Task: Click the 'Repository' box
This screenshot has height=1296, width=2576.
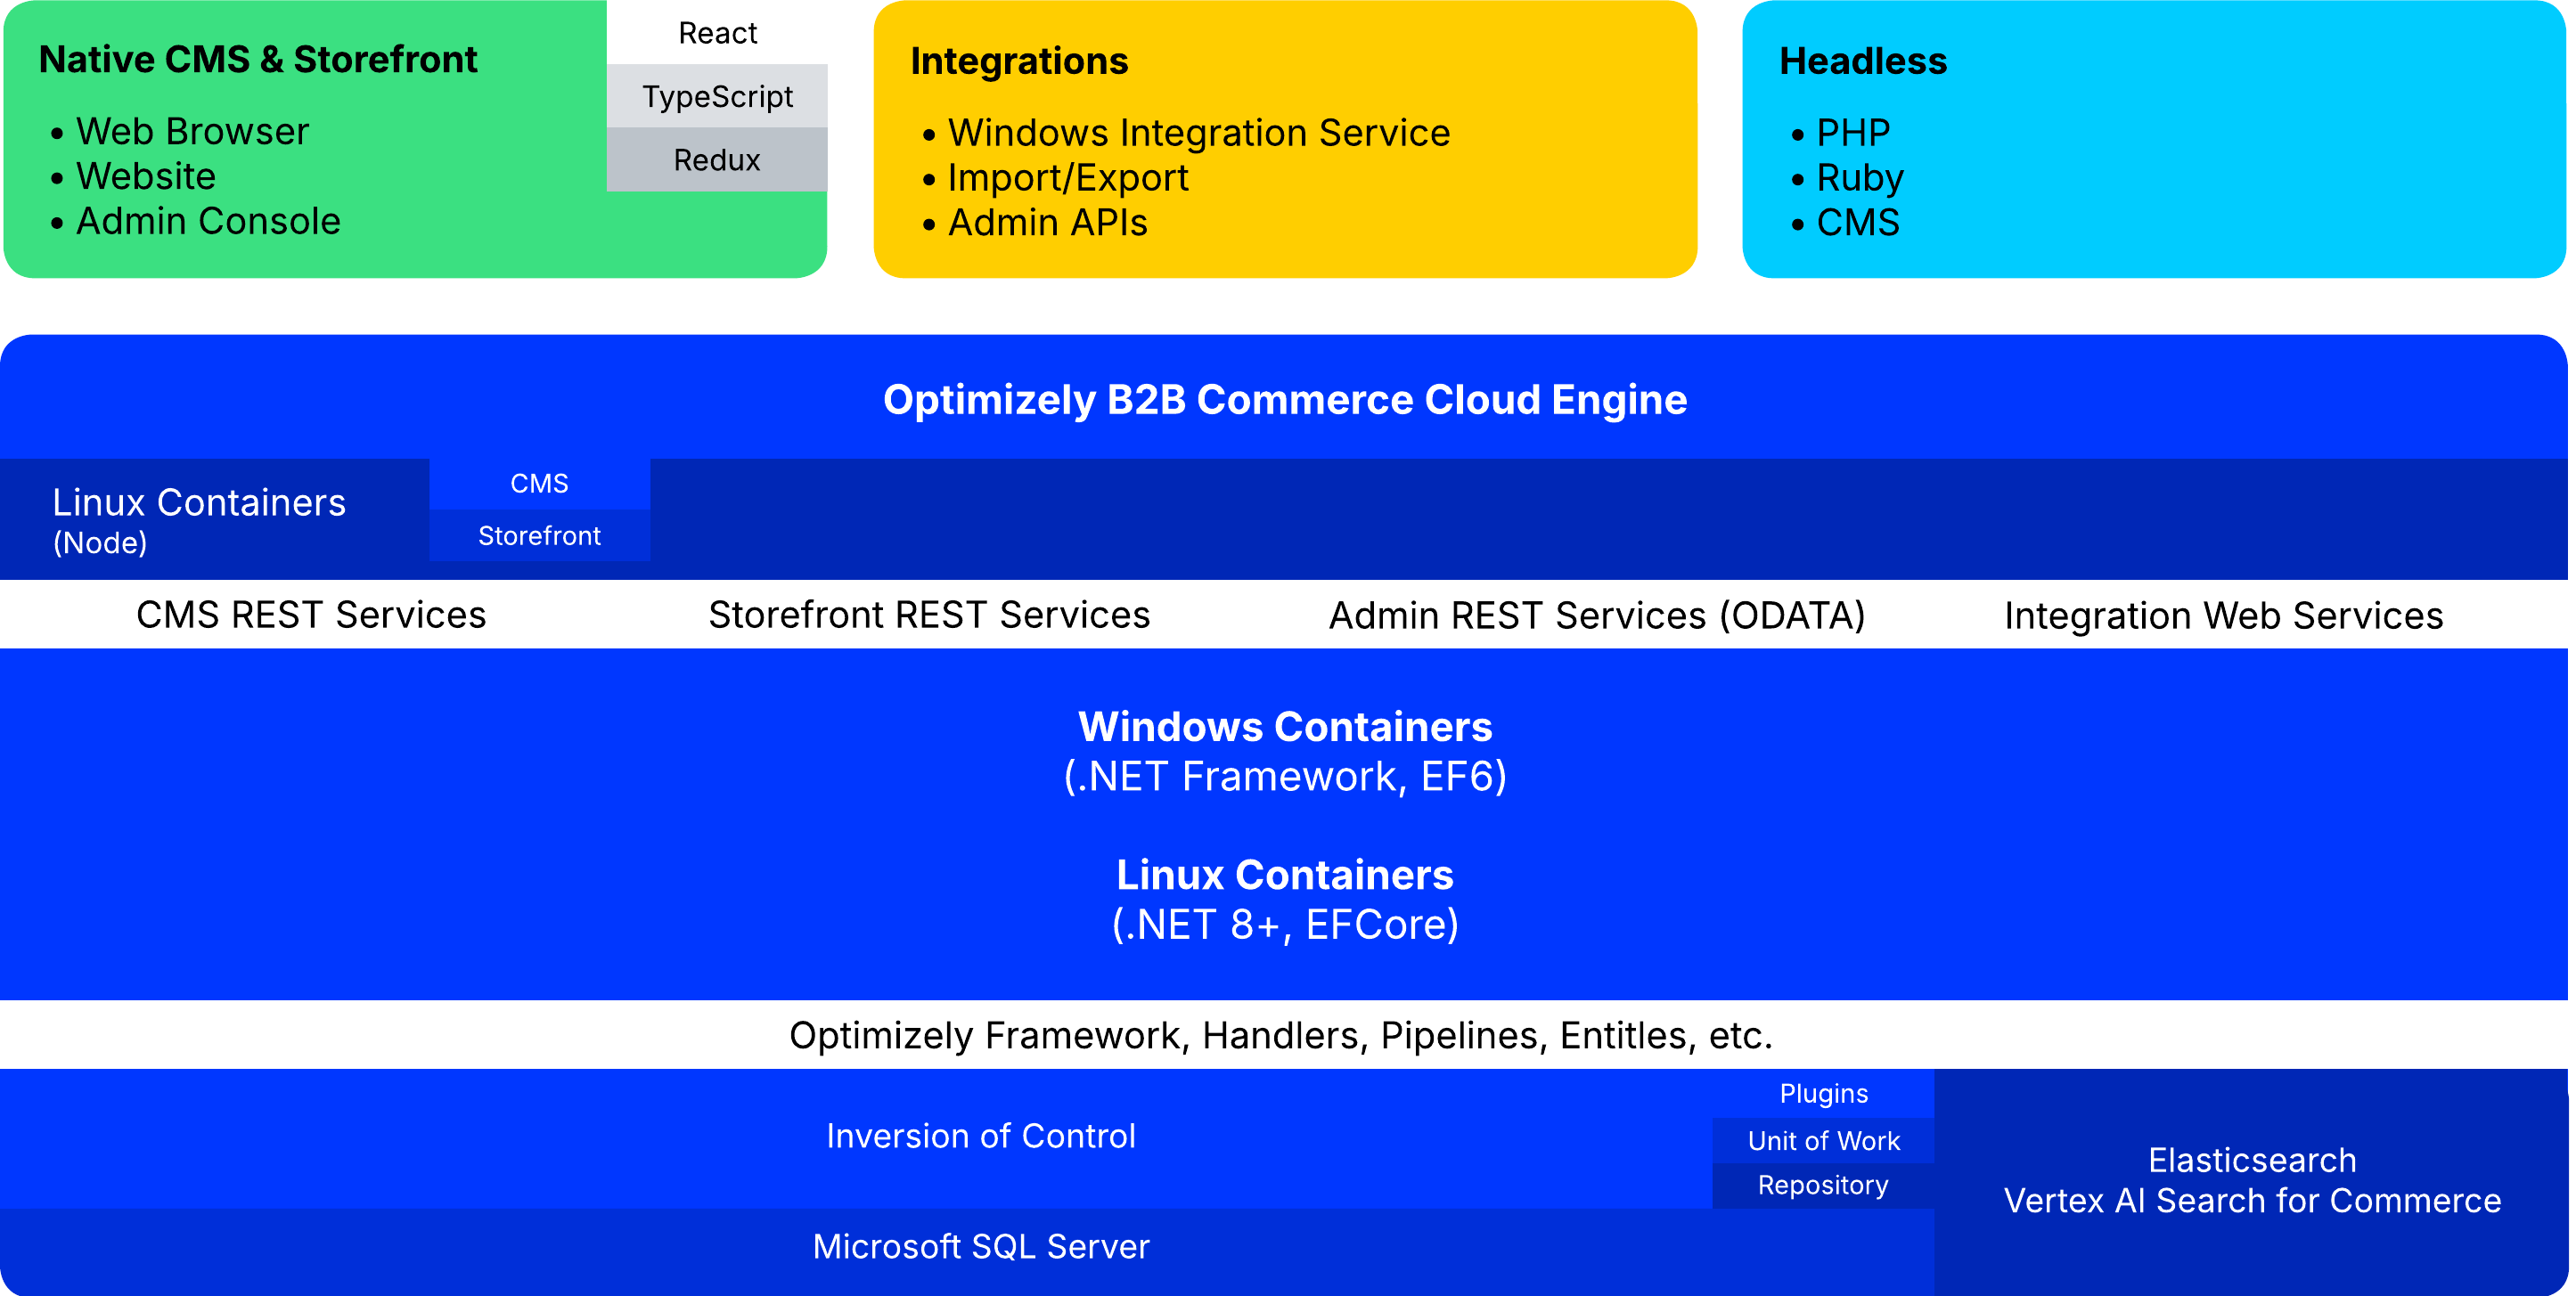Action: [1824, 1186]
